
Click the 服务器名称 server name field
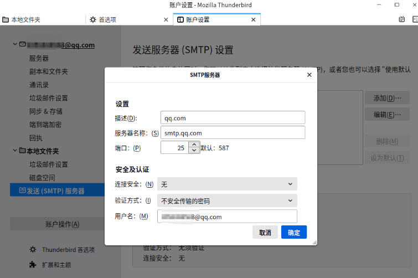pyautogui.click(x=233, y=132)
